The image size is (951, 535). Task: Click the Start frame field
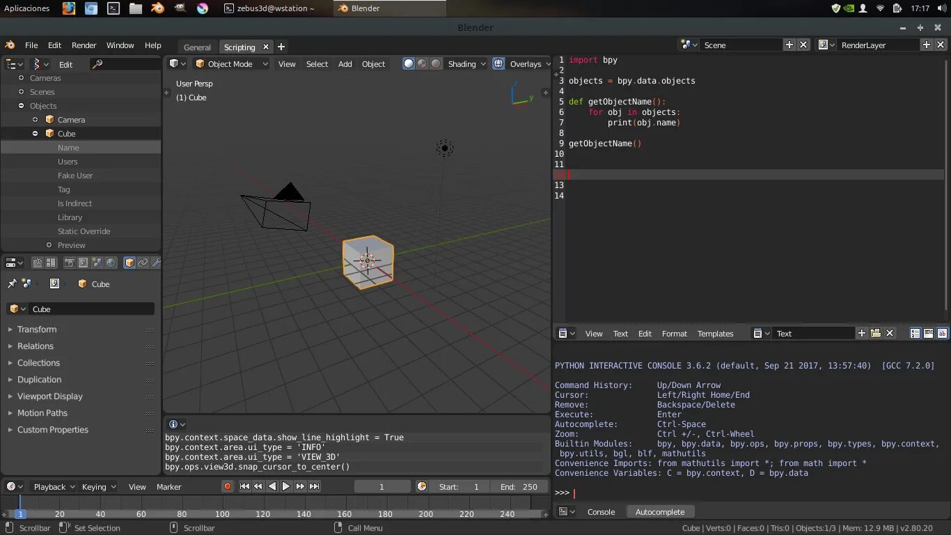click(459, 486)
